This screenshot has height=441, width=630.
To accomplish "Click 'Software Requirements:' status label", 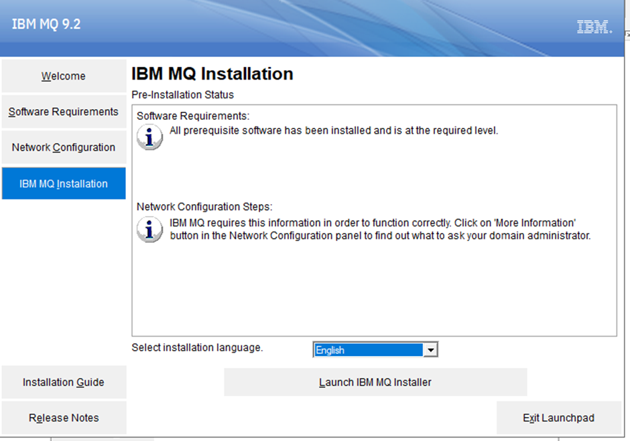I will tap(193, 116).
